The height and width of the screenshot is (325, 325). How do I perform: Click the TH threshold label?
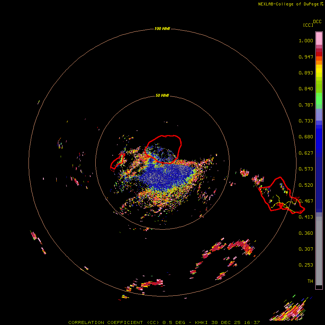click(310, 281)
